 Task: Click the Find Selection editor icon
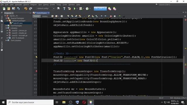[68, 16]
